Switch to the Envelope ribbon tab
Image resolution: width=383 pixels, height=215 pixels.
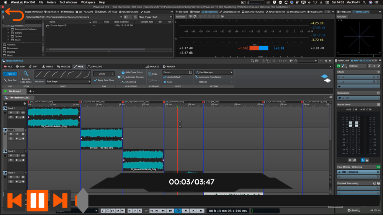click(x=95, y=66)
